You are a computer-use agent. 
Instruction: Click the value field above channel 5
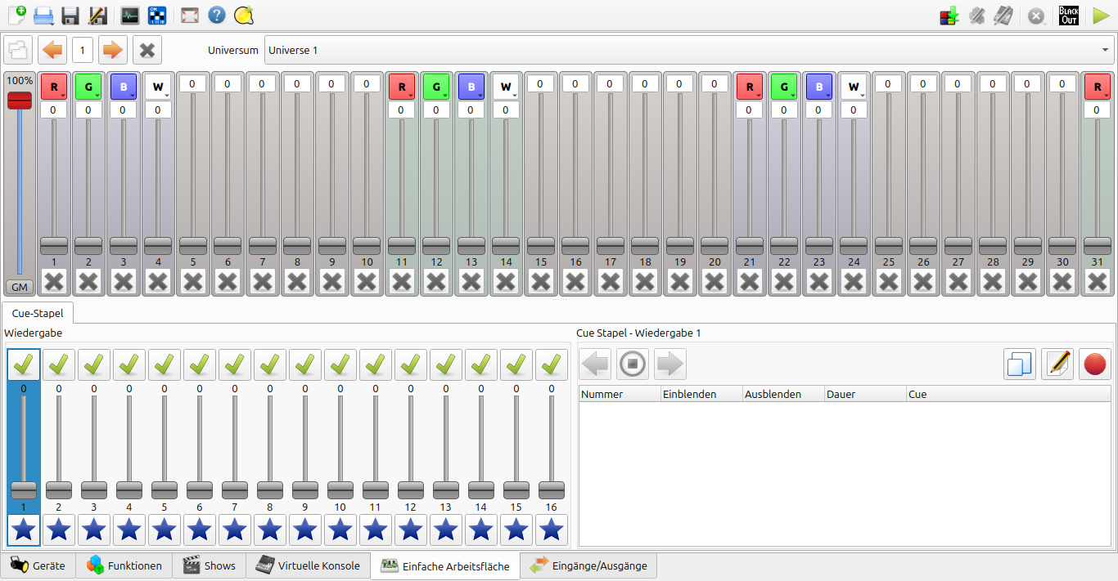click(193, 83)
